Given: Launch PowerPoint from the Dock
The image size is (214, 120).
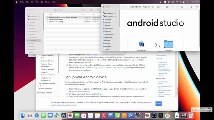Looking at the screenshot, I should [x=147, y=115].
